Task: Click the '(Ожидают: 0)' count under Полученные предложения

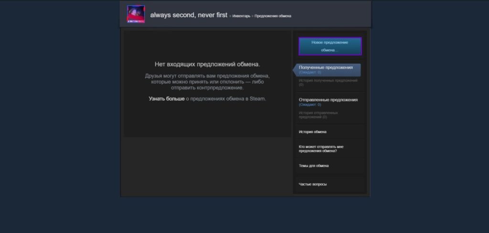Action: [309, 72]
